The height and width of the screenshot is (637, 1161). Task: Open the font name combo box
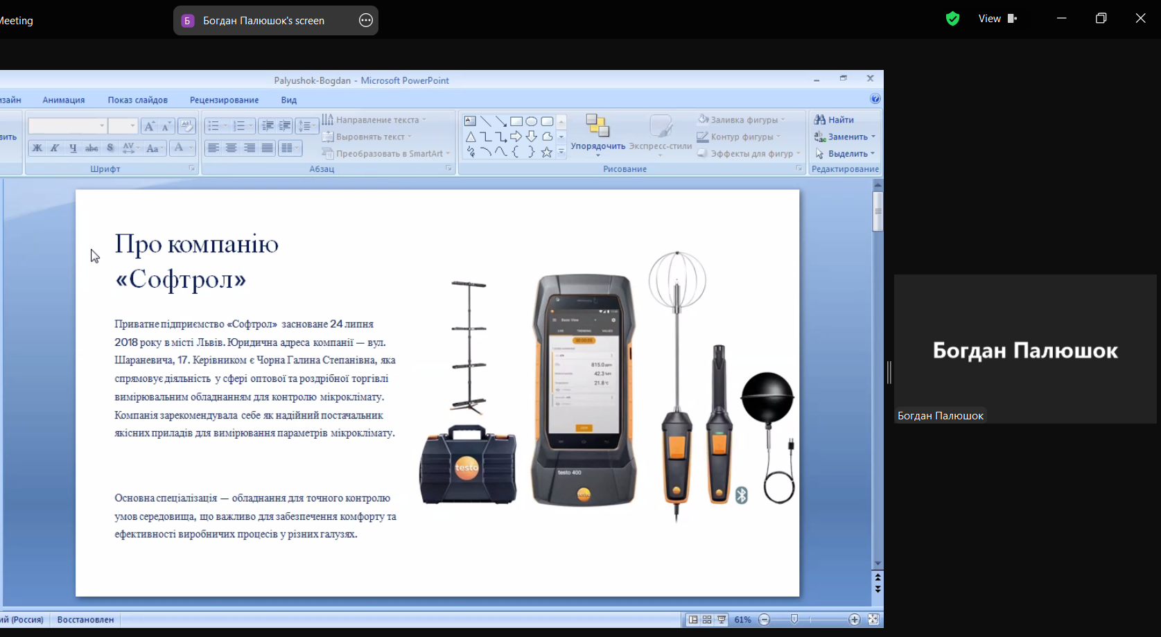coord(67,126)
